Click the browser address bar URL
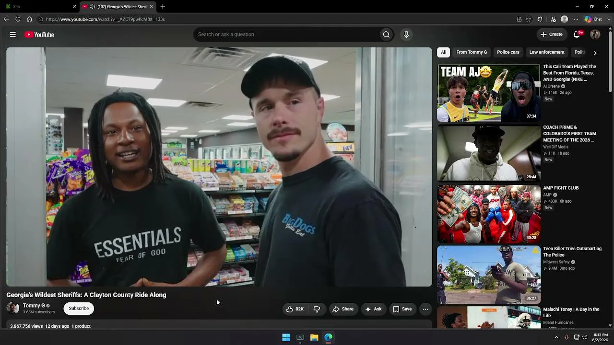The image size is (614, 345). point(106,19)
